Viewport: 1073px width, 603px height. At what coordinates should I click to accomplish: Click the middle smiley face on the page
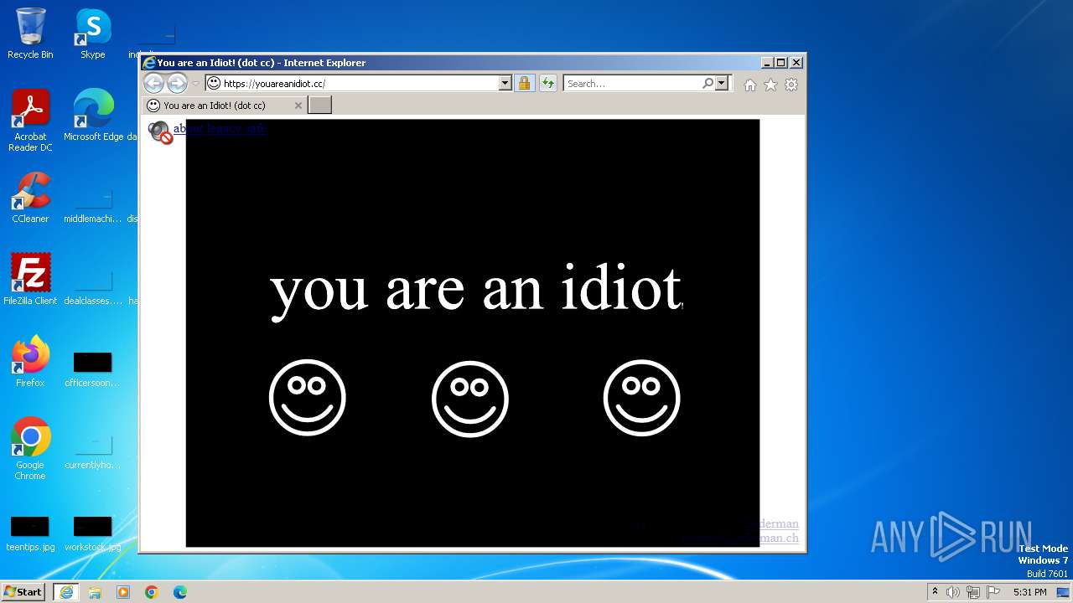[x=470, y=399]
